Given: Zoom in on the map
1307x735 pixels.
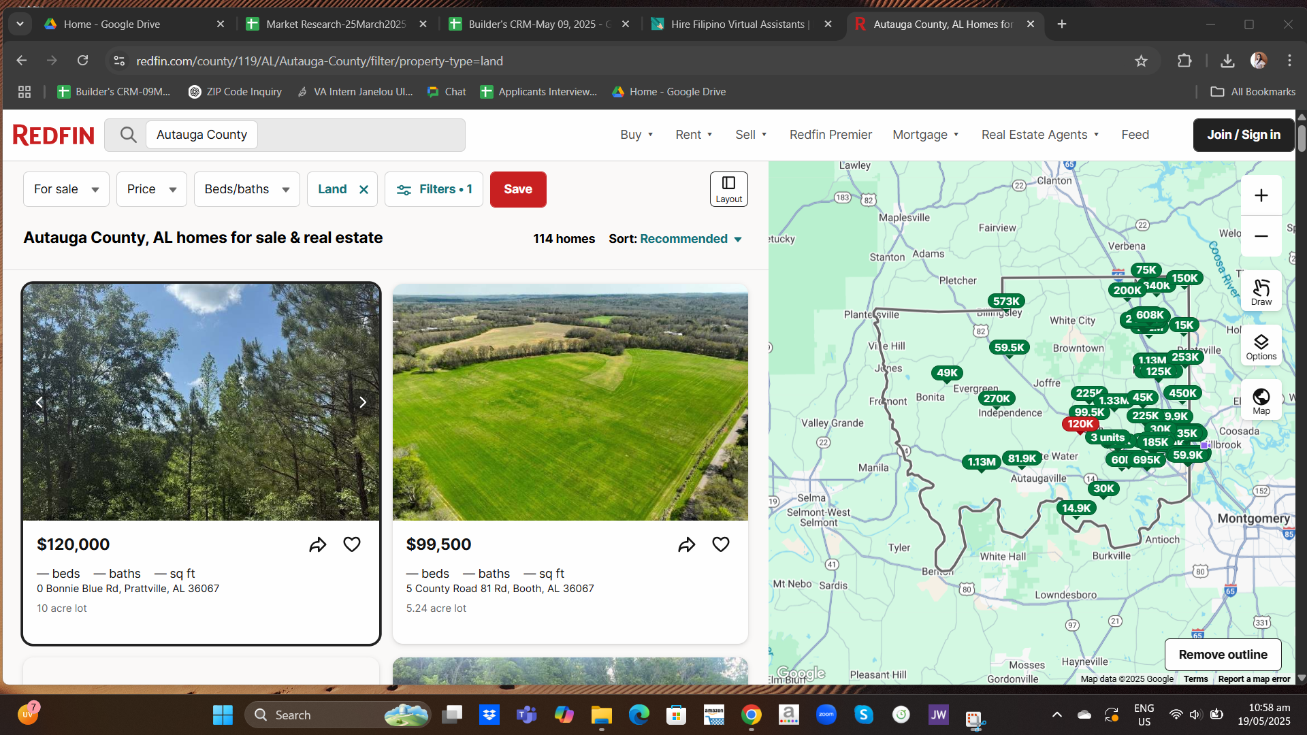Looking at the screenshot, I should click(1261, 196).
